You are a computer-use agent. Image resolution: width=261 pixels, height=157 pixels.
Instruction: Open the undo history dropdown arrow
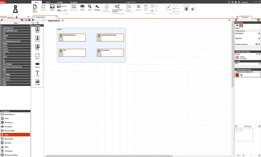click(62, 11)
